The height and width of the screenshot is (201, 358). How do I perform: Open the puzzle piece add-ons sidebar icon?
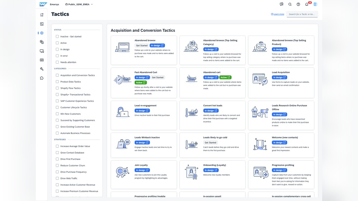(42, 78)
